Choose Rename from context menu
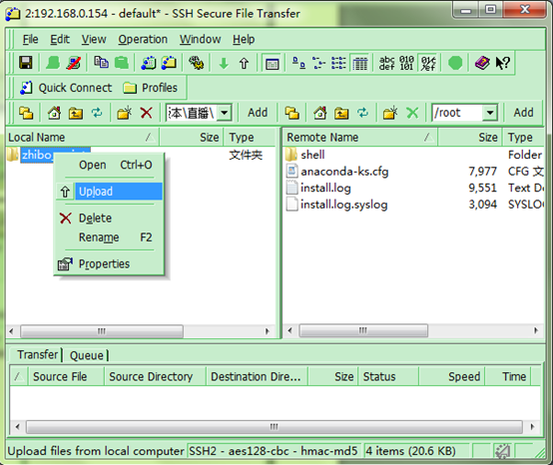 click(109, 237)
